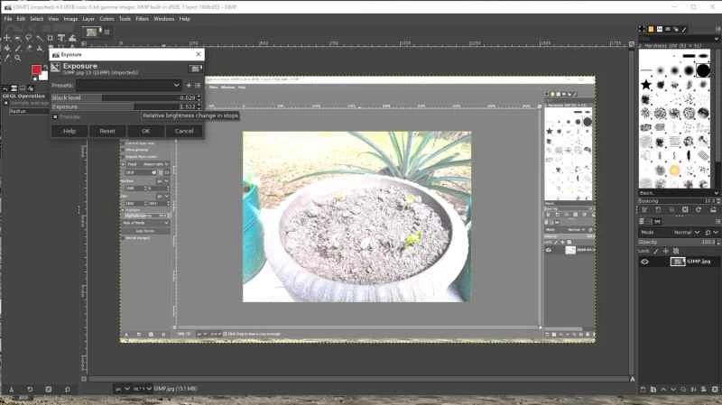This screenshot has height=405, width=722.
Task: Select the GIMP.jpg layer thumbnail
Action: click(x=676, y=262)
